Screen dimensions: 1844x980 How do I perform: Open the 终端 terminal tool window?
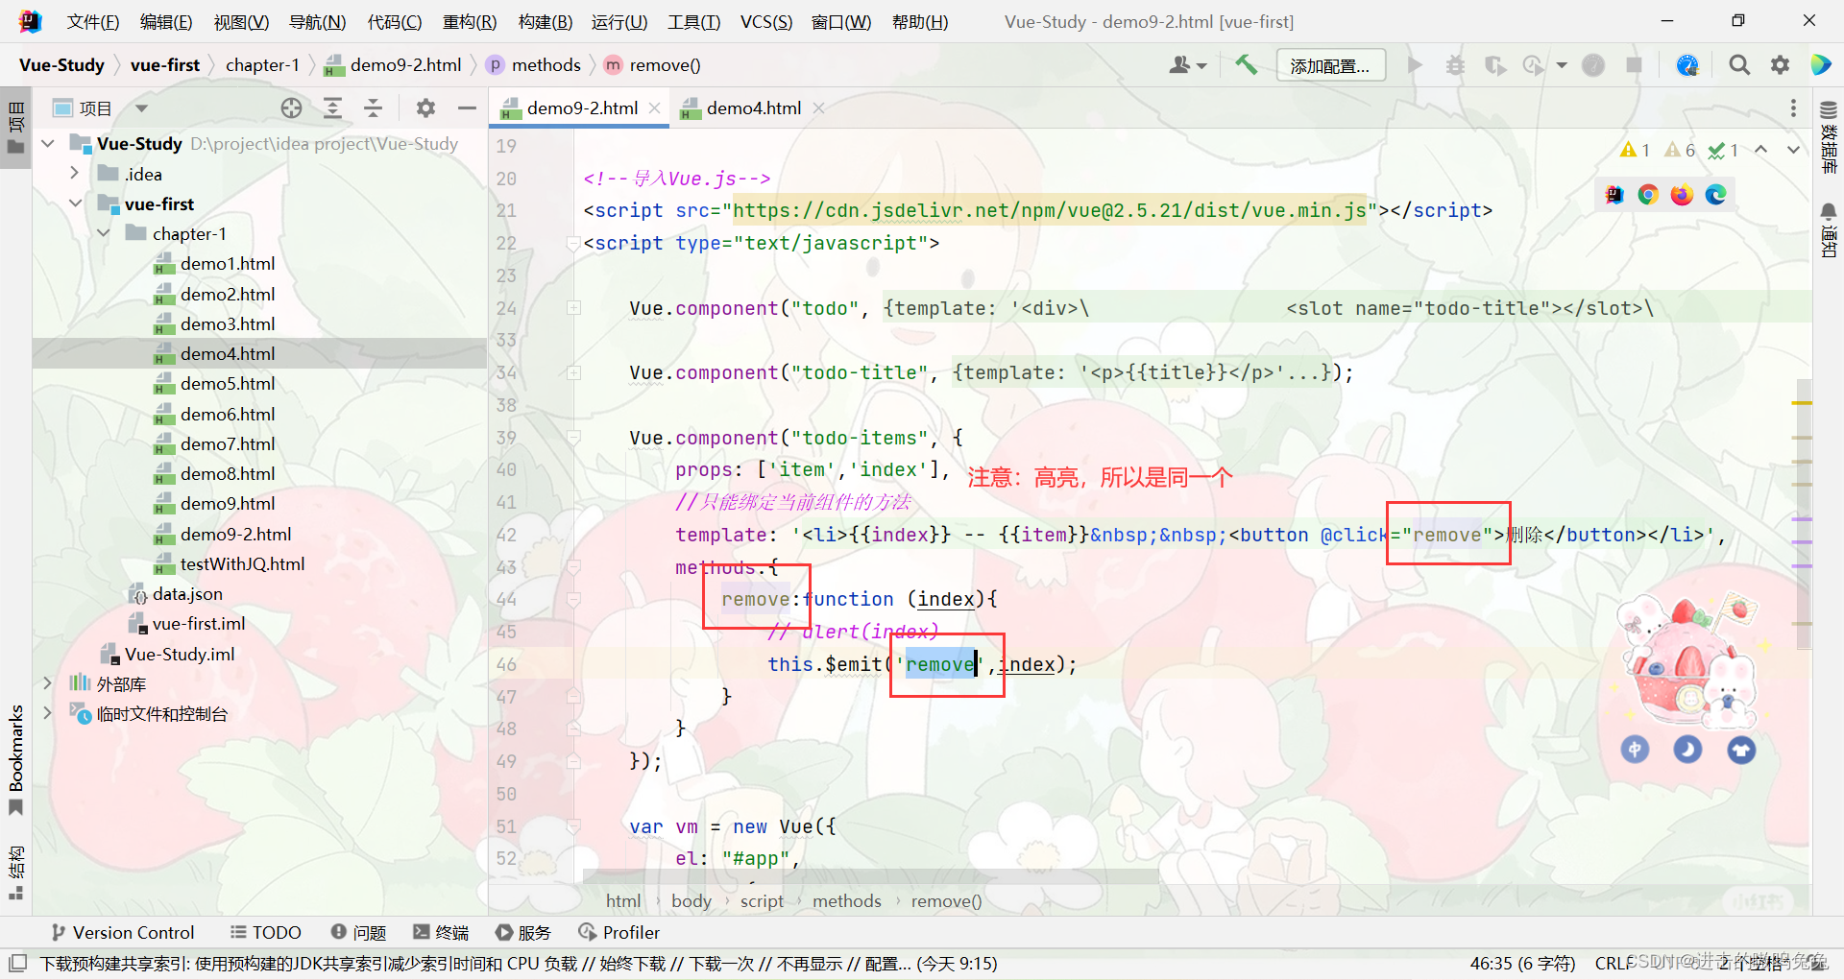(441, 932)
